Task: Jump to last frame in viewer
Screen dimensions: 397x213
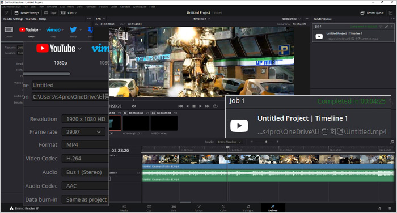Action: click(x=207, y=106)
